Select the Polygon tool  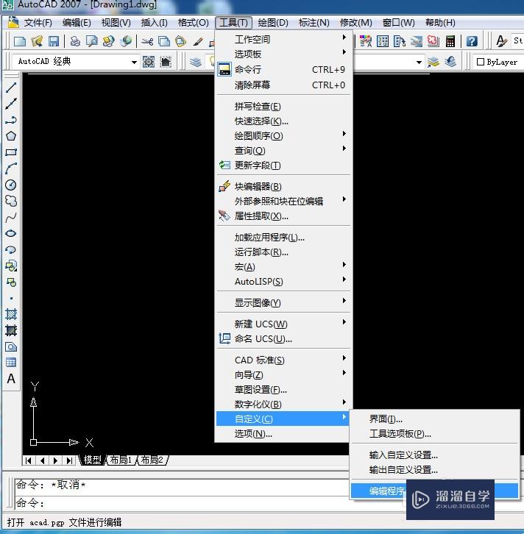11,136
